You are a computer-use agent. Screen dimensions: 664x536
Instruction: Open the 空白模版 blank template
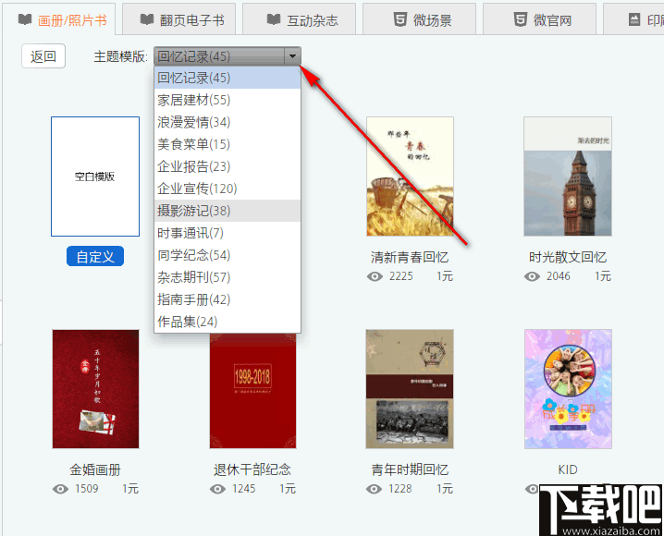tap(95, 177)
